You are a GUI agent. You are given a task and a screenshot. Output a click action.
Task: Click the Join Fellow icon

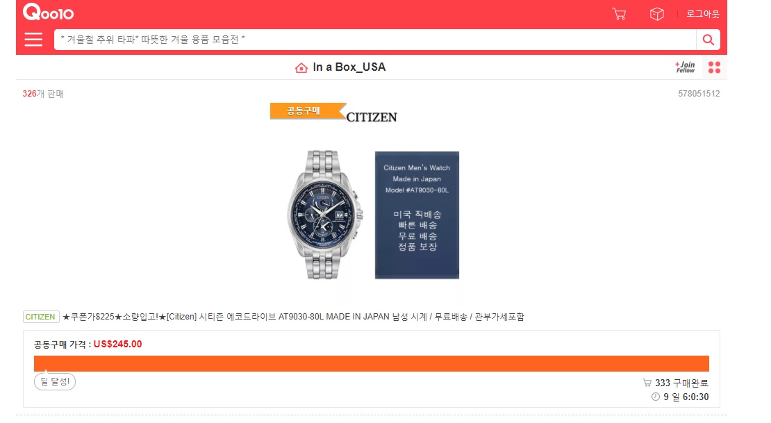coord(685,67)
